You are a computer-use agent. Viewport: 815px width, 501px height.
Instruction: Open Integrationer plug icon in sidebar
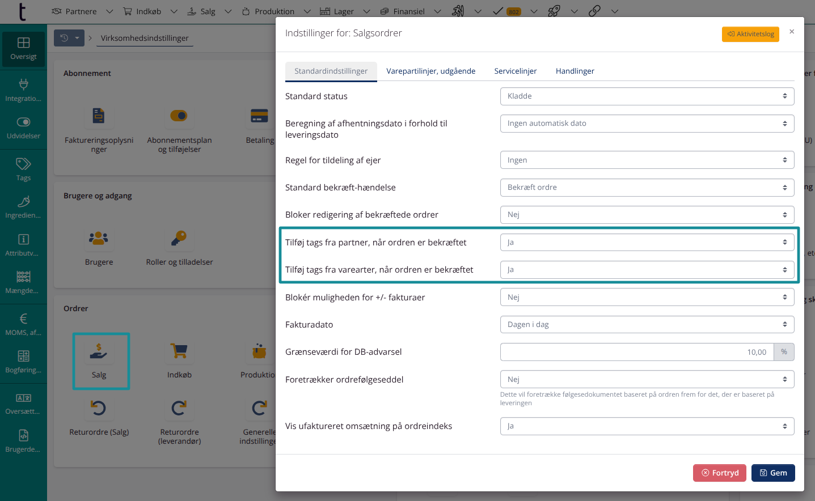(x=23, y=90)
